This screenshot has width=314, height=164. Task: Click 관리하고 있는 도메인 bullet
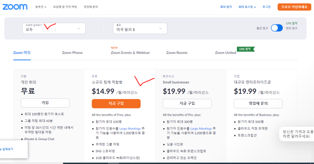click(x=182, y=158)
